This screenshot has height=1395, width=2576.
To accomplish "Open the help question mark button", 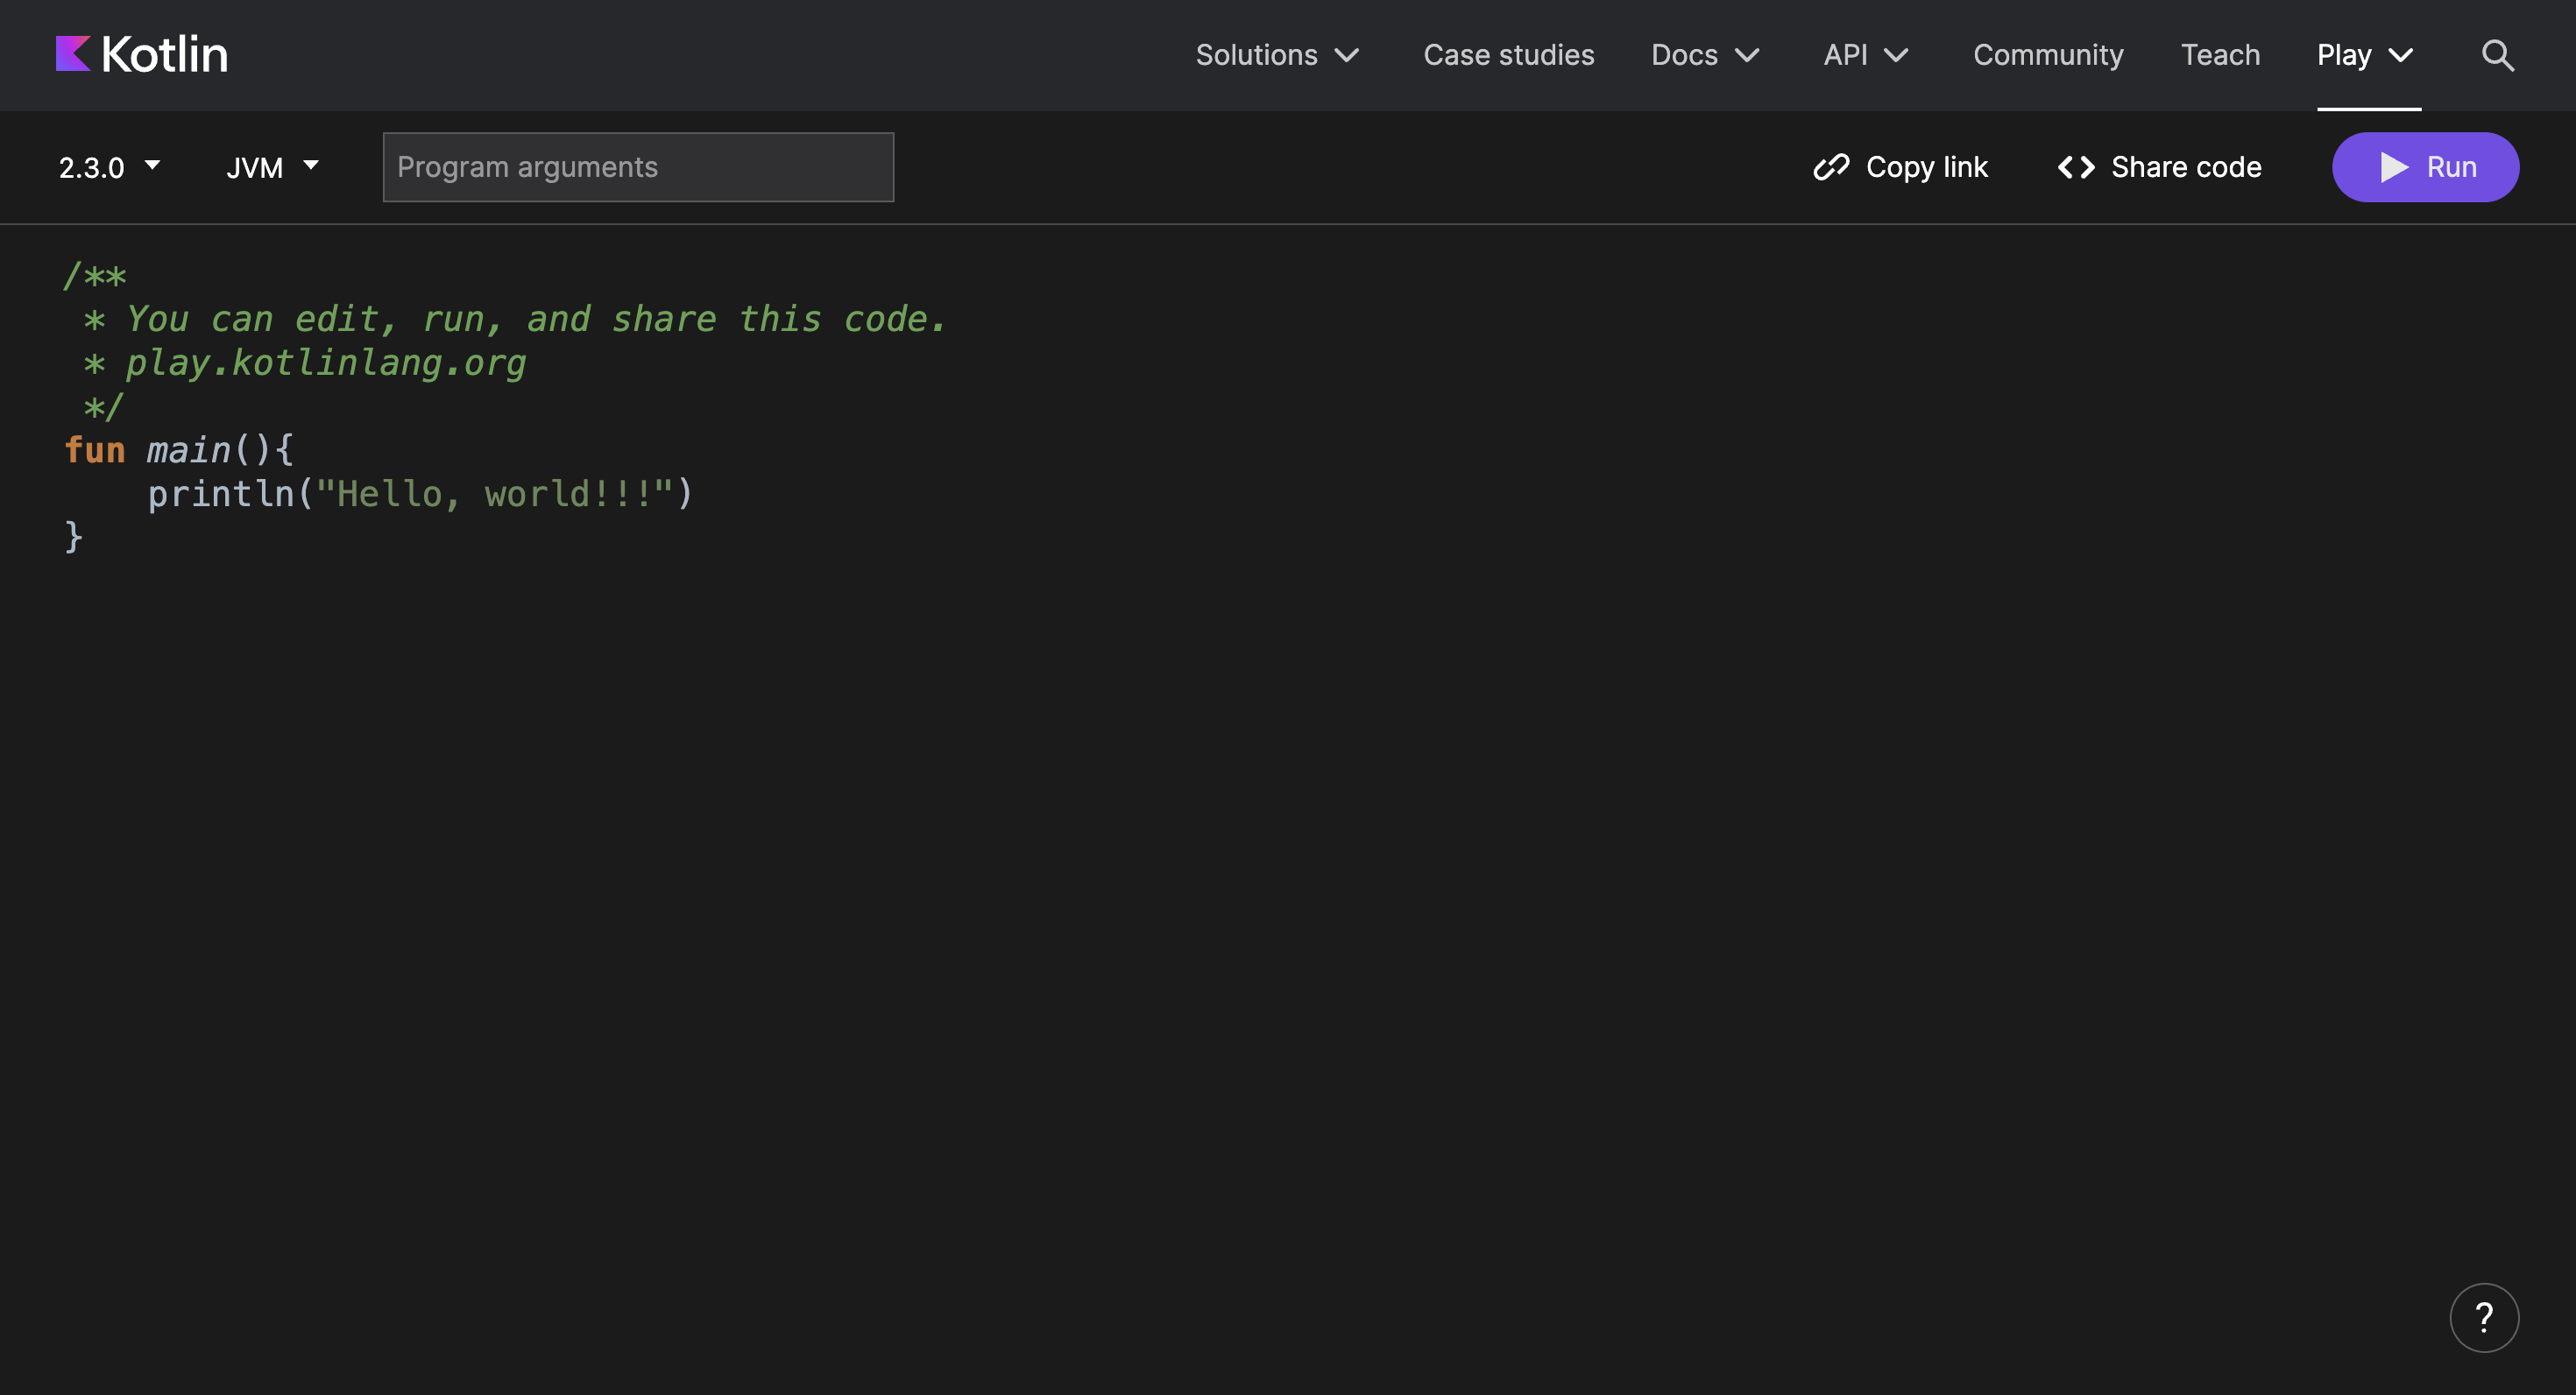I will [x=2487, y=1317].
